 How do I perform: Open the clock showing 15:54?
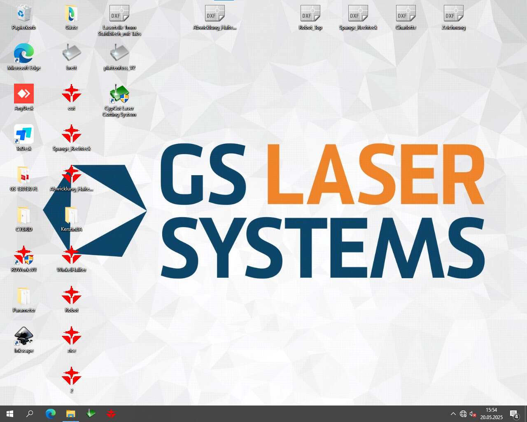(x=492, y=414)
